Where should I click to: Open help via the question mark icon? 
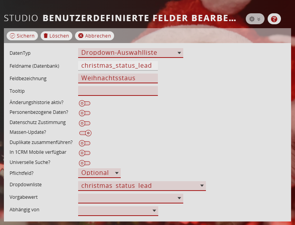point(274,19)
